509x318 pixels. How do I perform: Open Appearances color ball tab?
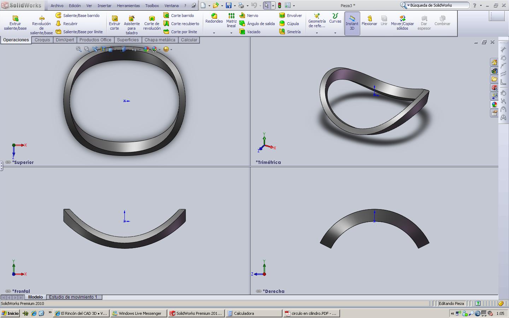point(494,105)
